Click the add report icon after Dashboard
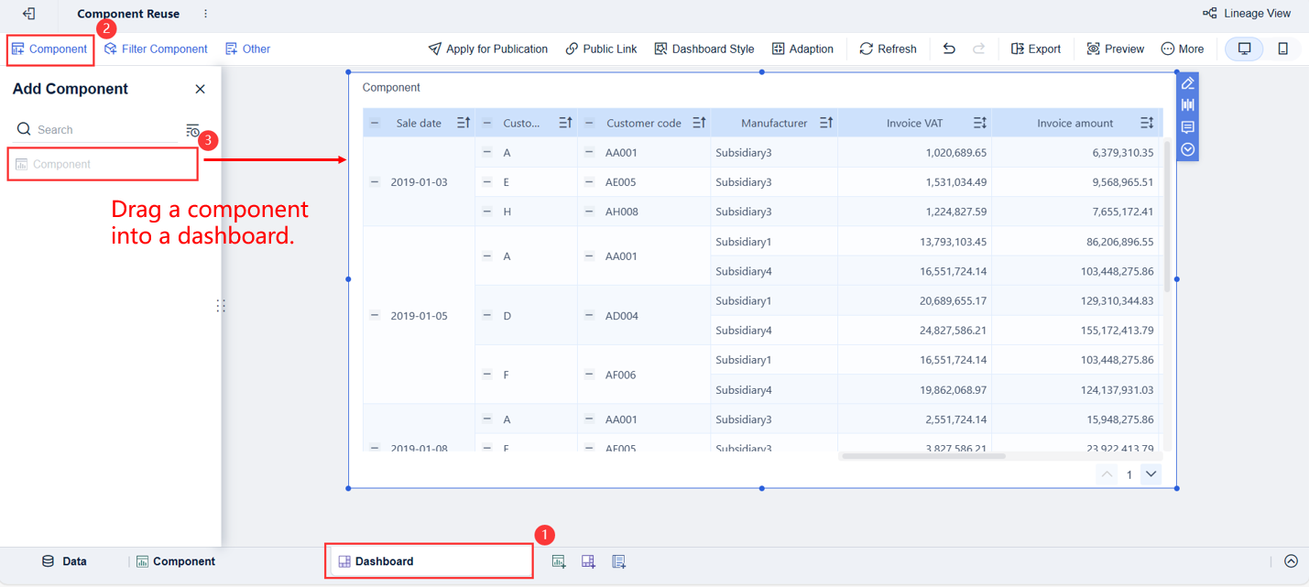The image size is (1309, 587). (619, 561)
